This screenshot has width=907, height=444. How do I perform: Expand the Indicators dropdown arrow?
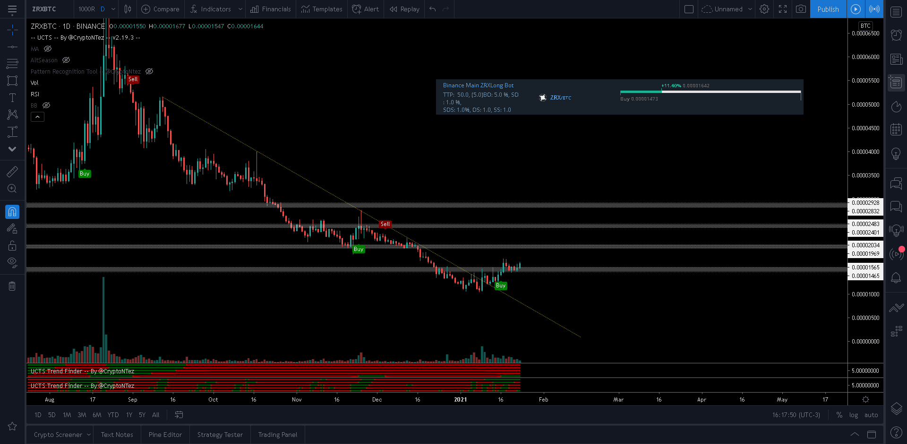coord(240,9)
